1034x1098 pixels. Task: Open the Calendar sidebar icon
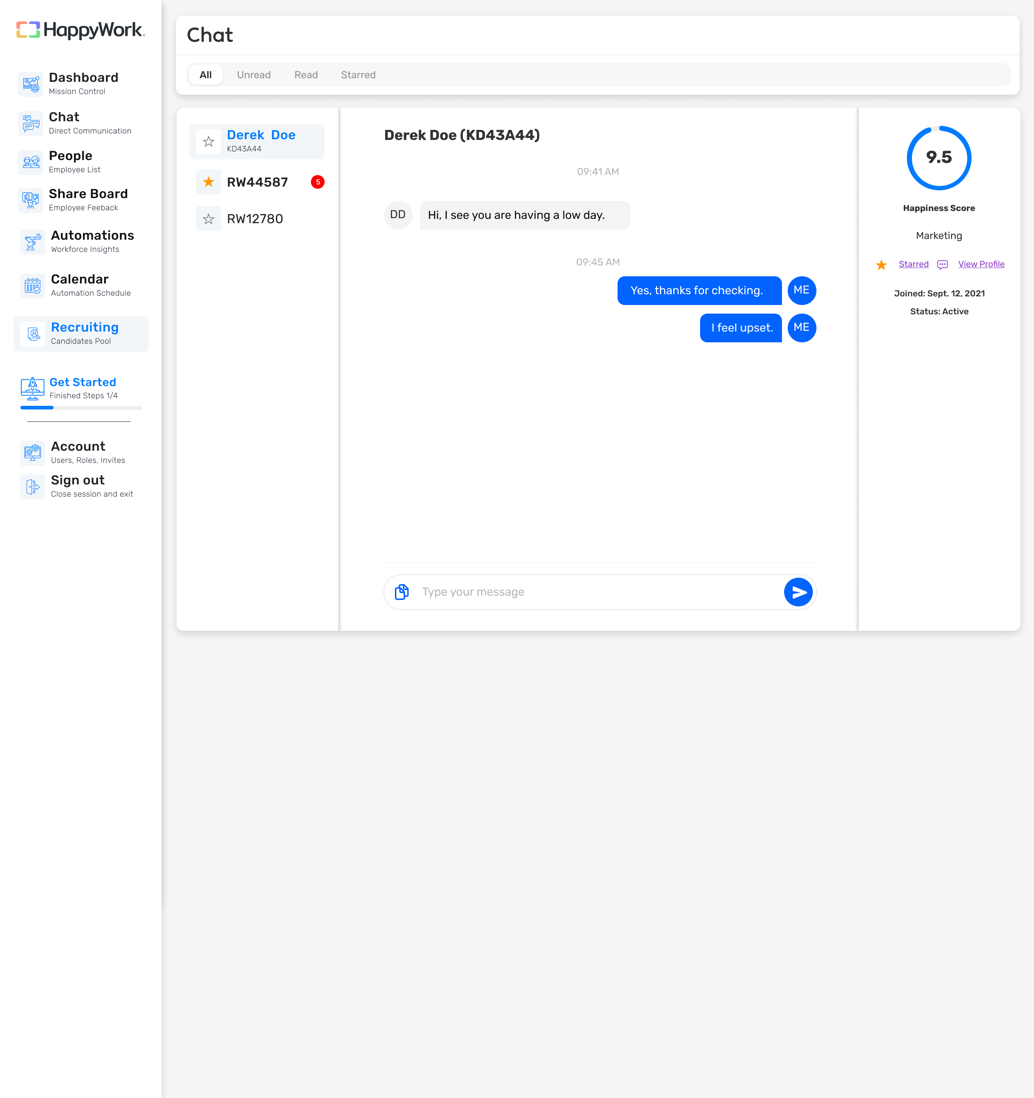(33, 286)
